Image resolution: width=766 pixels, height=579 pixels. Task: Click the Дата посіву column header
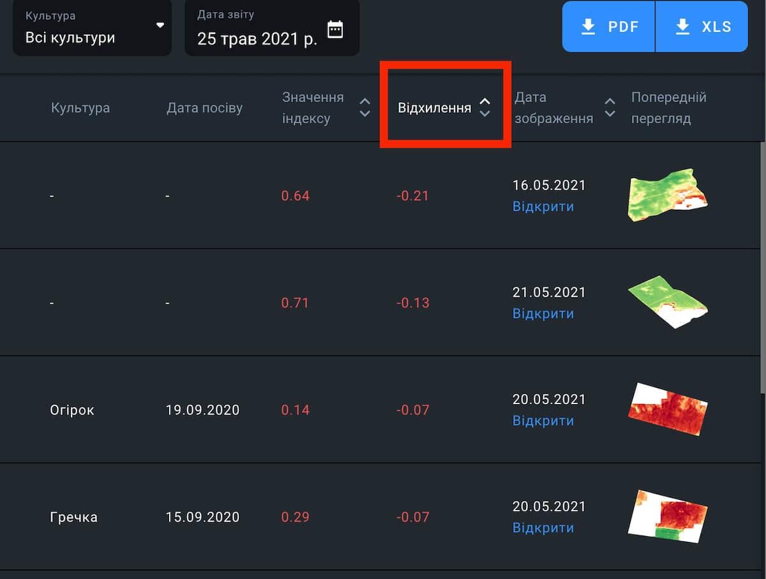pos(204,108)
